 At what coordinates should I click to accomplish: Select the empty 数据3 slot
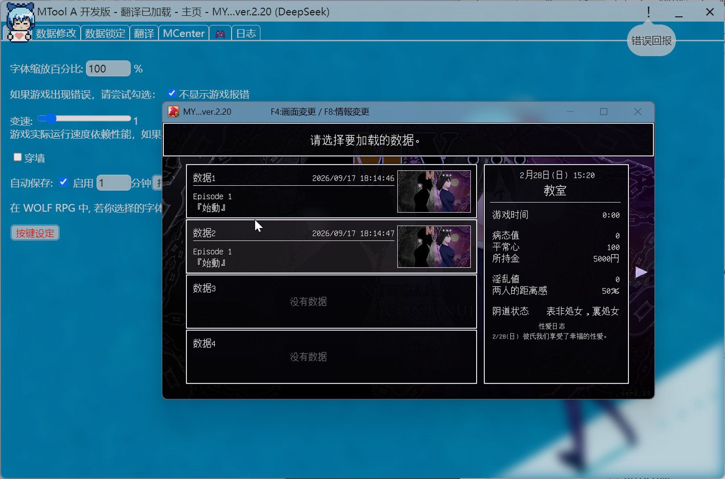pos(332,302)
